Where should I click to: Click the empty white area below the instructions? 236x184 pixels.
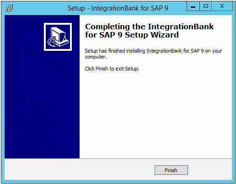point(156,114)
